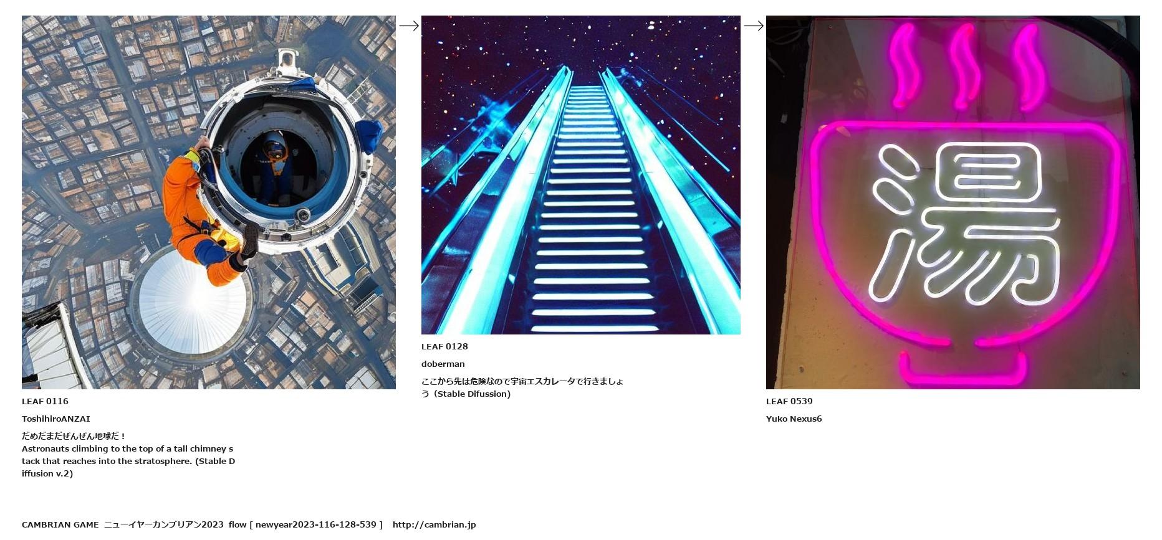The image size is (1162, 540).
Task: Click the CAMBRIAN GAME footer title
Action: pos(60,524)
